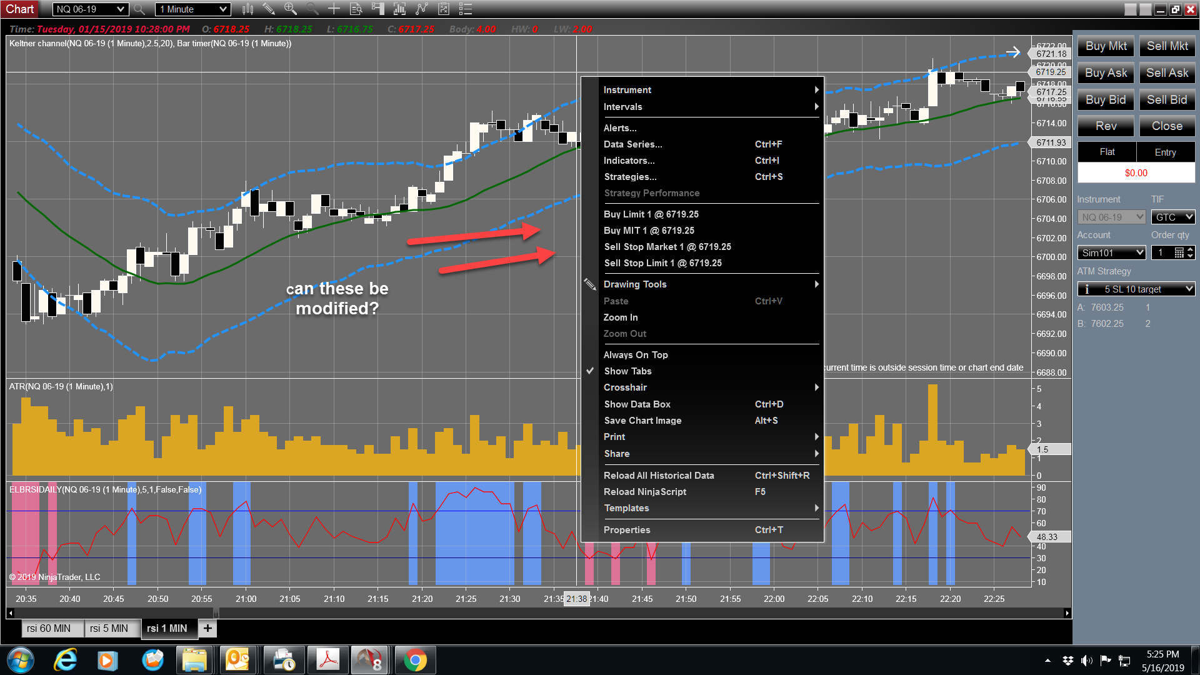Enable Always On Top in context menu
The width and height of the screenshot is (1200, 675).
[x=636, y=354]
